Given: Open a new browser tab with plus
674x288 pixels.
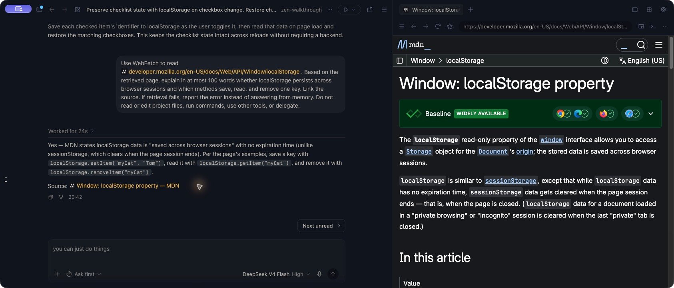Looking at the screenshot, I should [471, 10].
